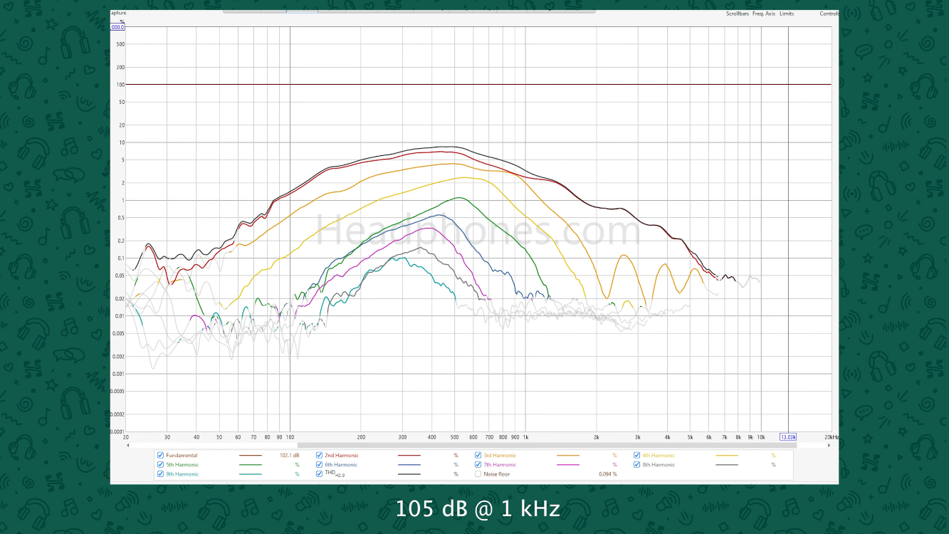Click the top Y-axis limit value box
Screen dimensions: 949x534
117,27
